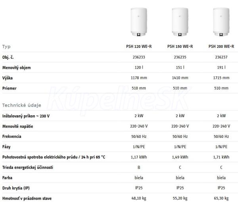Viewport: 238px width, 202px height.
Task: Click the energy class B value
Action: coord(139,168)
